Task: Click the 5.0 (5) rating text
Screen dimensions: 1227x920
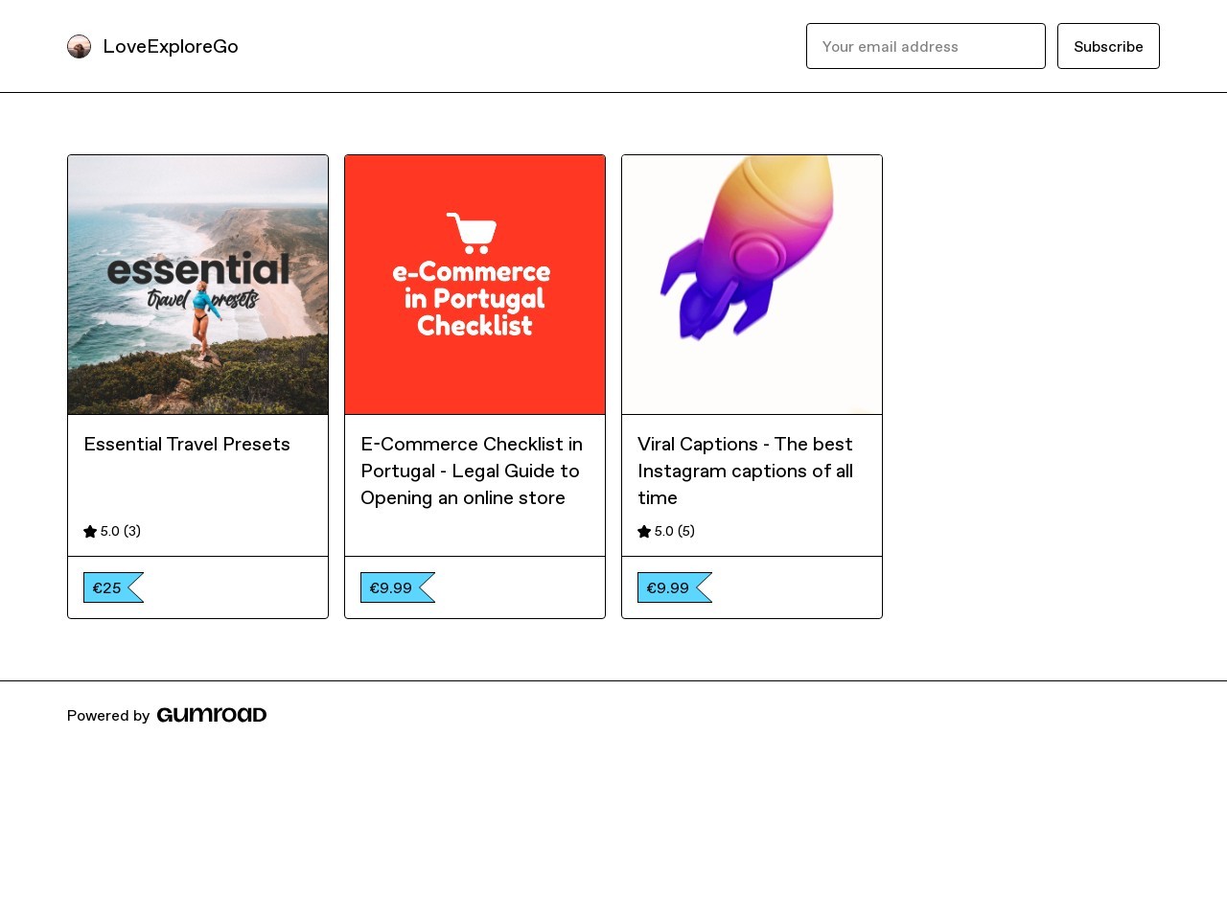Action: click(x=675, y=531)
